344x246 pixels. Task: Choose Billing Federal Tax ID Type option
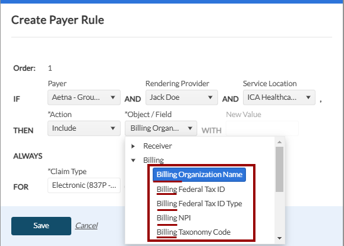pyautogui.click(x=199, y=203)
